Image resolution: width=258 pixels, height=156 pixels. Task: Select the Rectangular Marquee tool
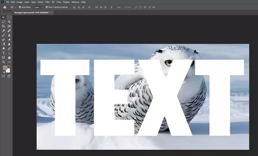(9, 17)
